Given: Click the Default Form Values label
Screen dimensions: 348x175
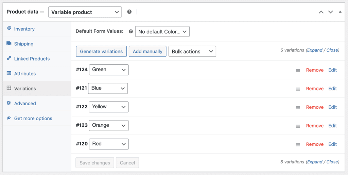Looking at the screenshot, I should coord(100,31).
